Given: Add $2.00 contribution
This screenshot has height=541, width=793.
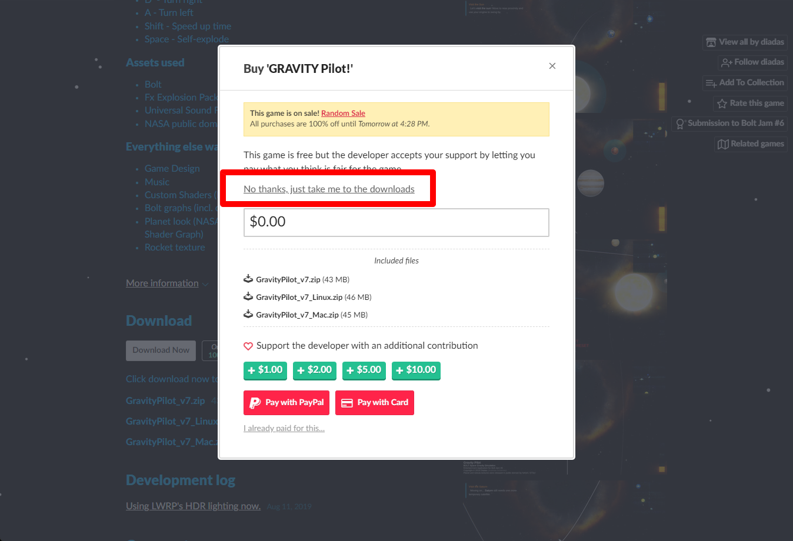Looking at the screenshot, I should (x=315, y=370).
